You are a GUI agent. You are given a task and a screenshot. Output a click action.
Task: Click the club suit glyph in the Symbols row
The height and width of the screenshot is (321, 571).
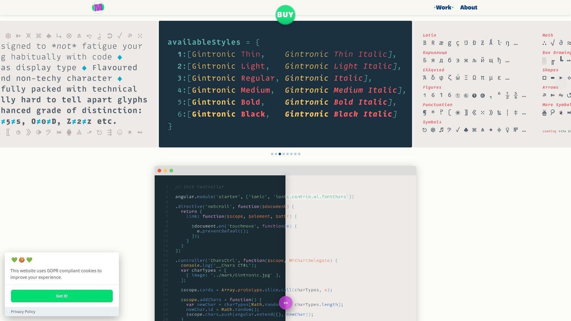(x=466, y=130)
